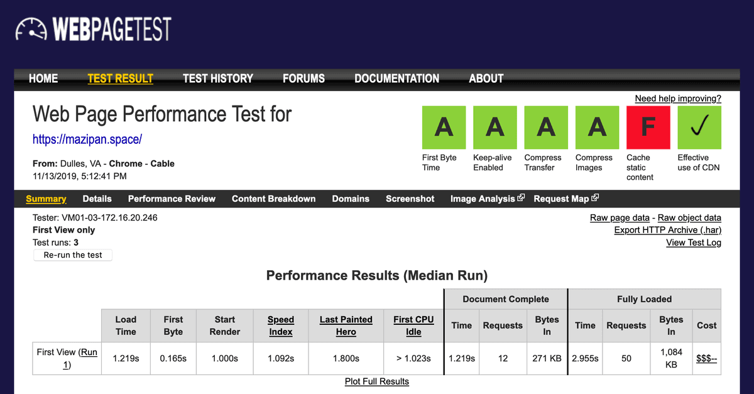
Task: Click the Speed Index column header link
Action: tap(281, 326)
